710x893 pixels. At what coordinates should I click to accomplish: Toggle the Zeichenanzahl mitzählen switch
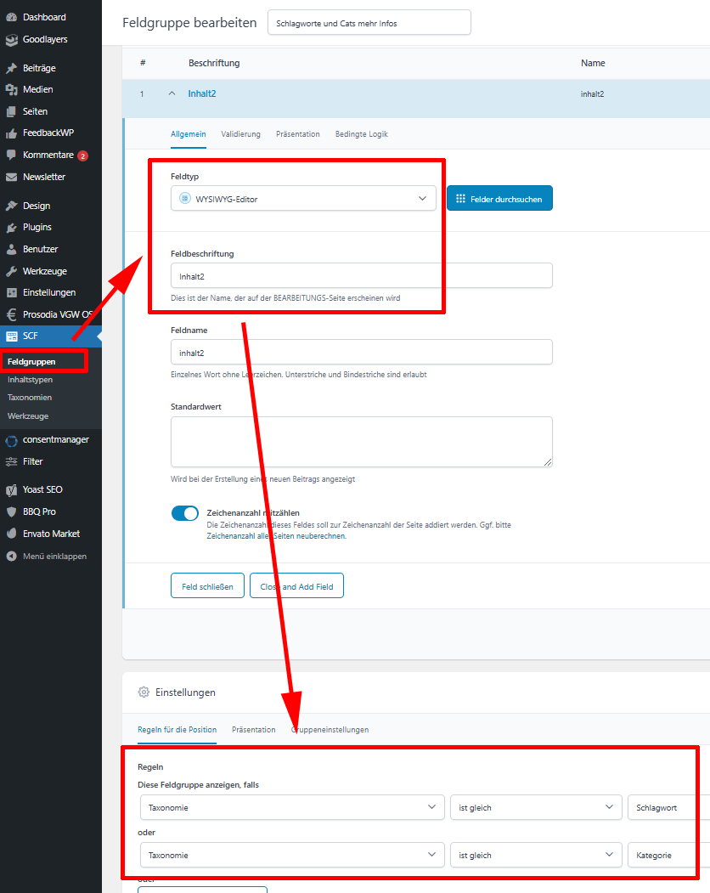tap(184, 513)
